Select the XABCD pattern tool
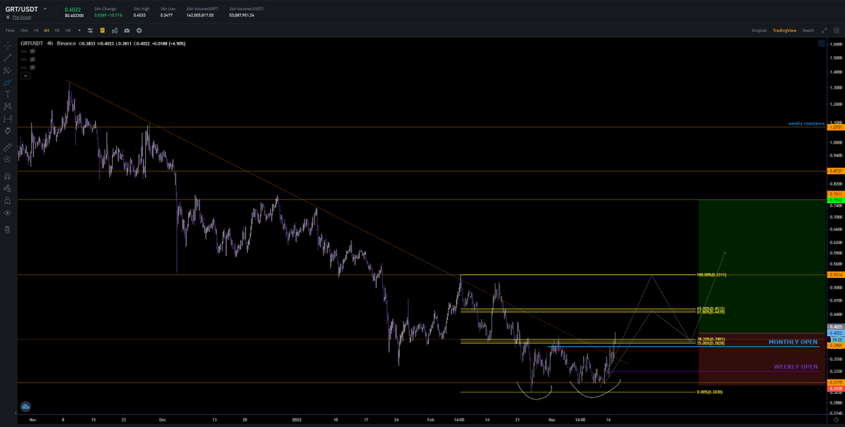 (x=8, y=106)
